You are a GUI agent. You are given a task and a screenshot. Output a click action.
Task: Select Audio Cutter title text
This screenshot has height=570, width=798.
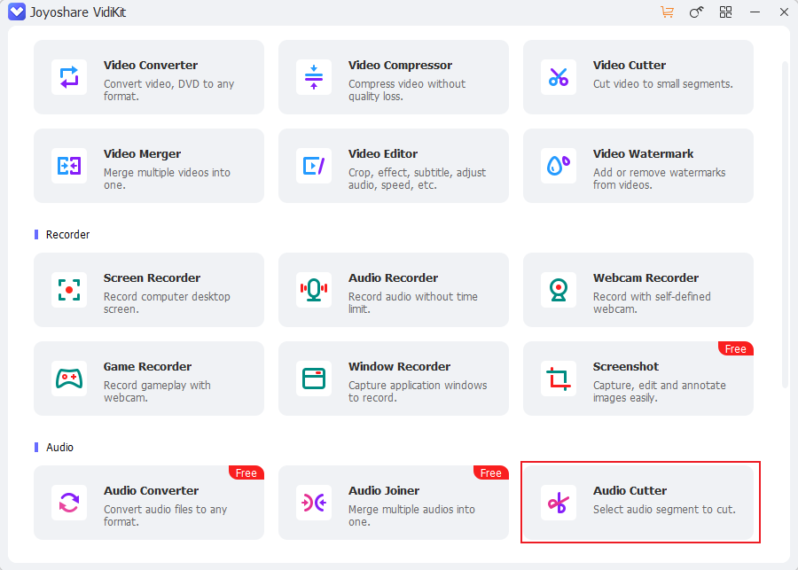coord(630,490)
